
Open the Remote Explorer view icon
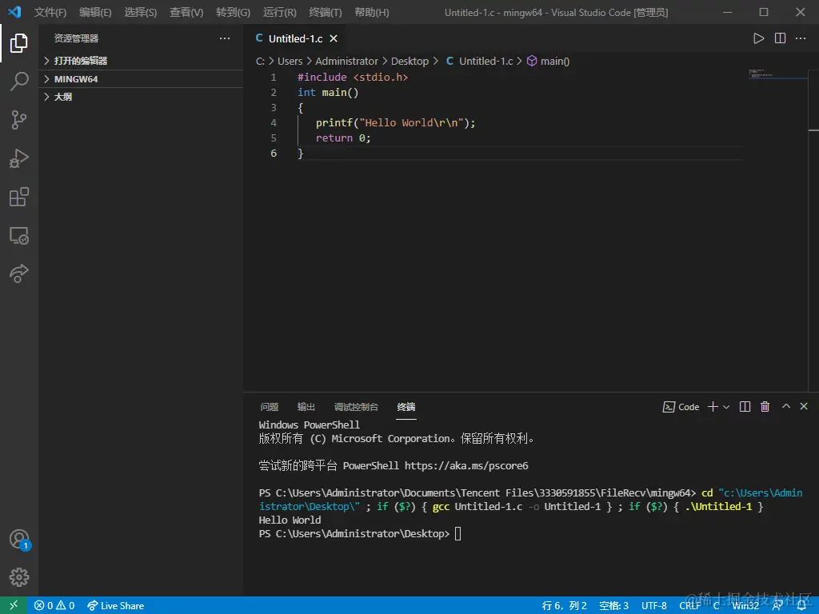click(x=19, y=236)
